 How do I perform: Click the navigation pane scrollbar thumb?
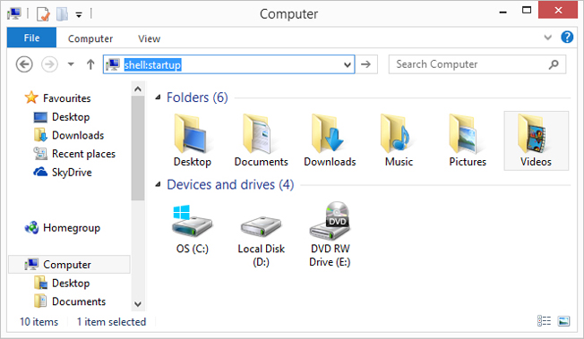point(138,148)
